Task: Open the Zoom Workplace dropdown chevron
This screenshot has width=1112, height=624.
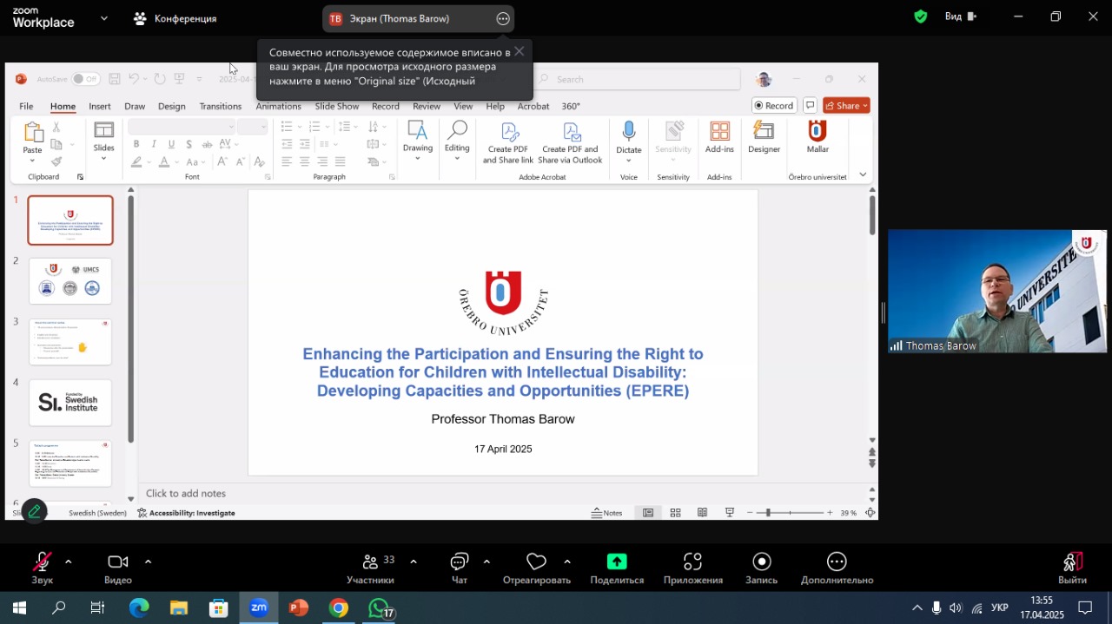Action: pos(104,18)
